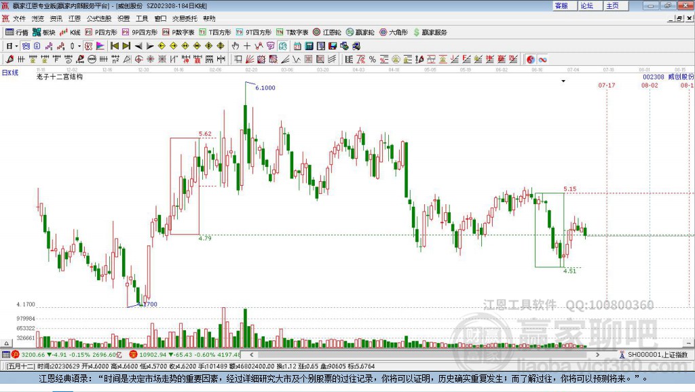Viewport: 695px width, 392px height.
Task: Select the red fan lines drawing tool
Action: pos(250,60)
